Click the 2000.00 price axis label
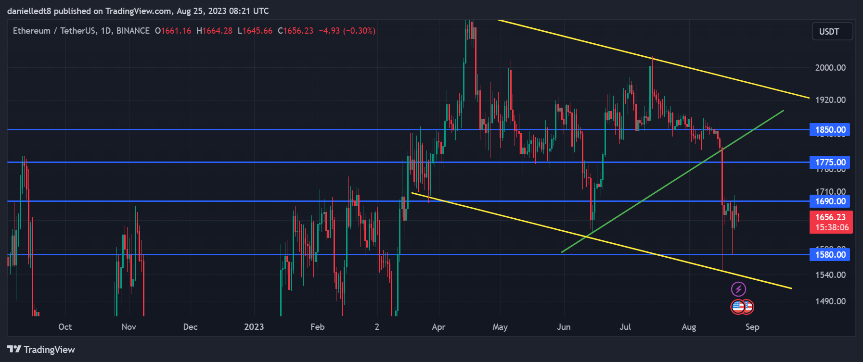863x362 pixels. [x=830, y=68]
